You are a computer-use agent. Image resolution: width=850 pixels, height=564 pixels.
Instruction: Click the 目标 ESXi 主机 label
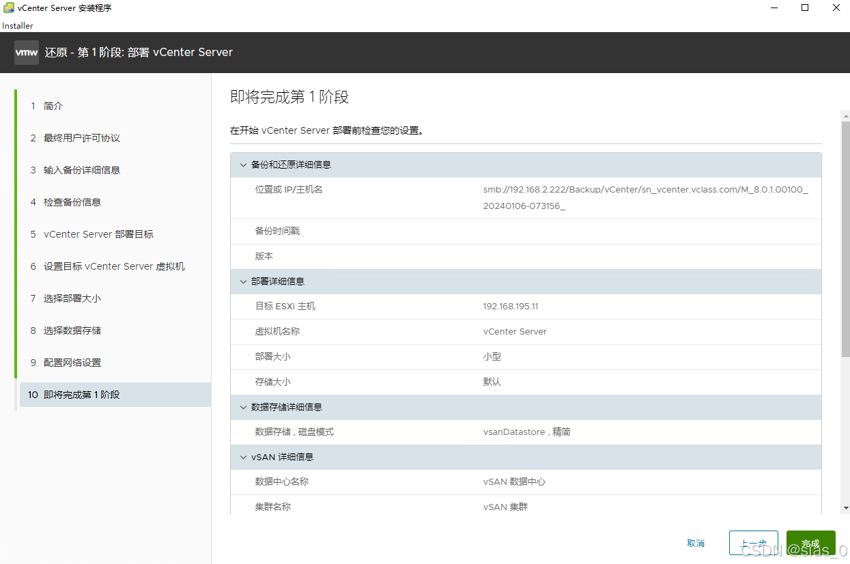(x=285, y=307)
